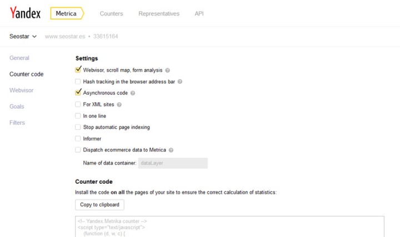
Task: Go to Goals in the sidebar
Action: [x=17, y=107]
